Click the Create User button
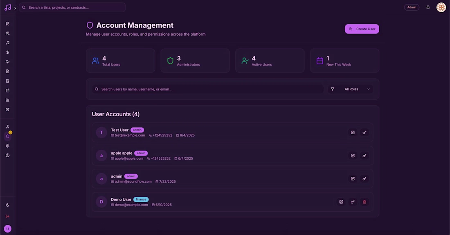Viewport: 450px width, 235px height. pos(362,29)
